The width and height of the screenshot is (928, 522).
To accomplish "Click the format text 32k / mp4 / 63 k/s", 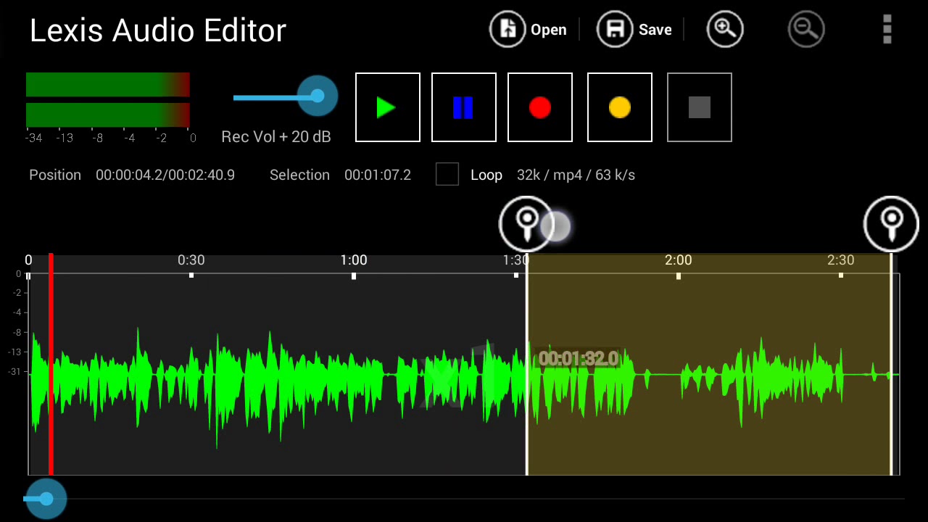I will pyautogui.click(x=576, y=175).
